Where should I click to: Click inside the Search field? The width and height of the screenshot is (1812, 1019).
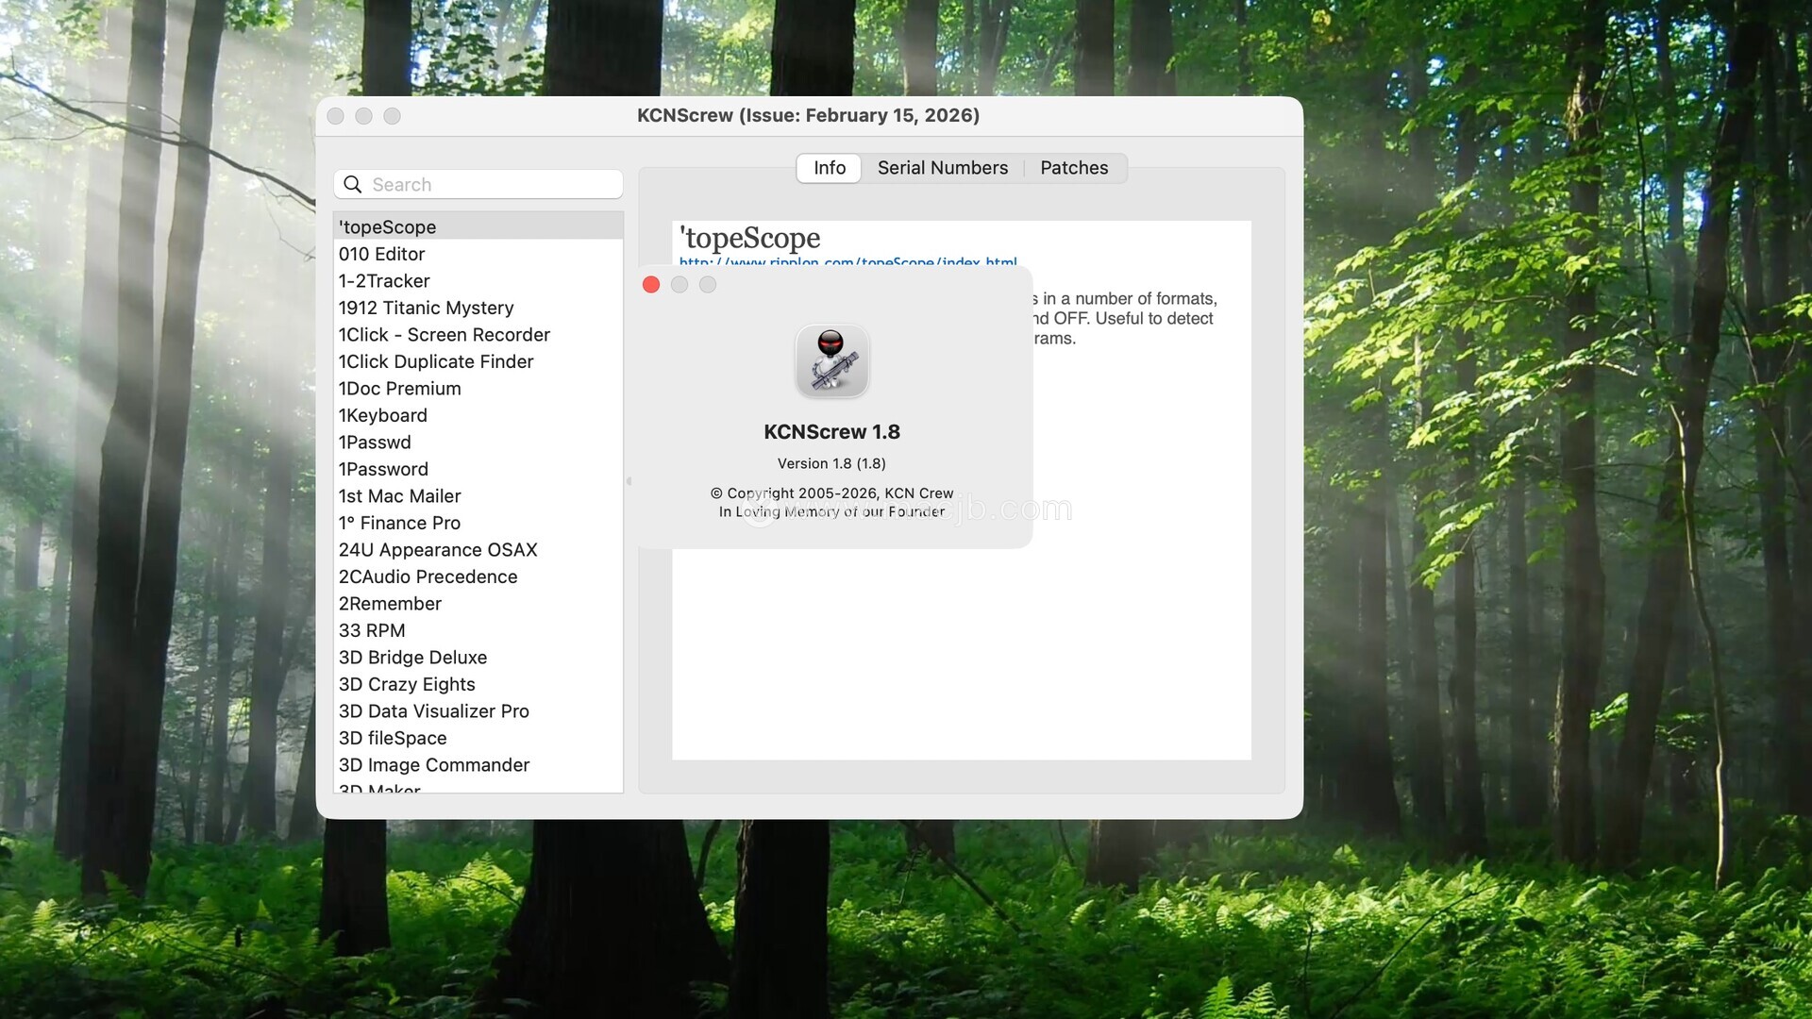click(491, 185)
